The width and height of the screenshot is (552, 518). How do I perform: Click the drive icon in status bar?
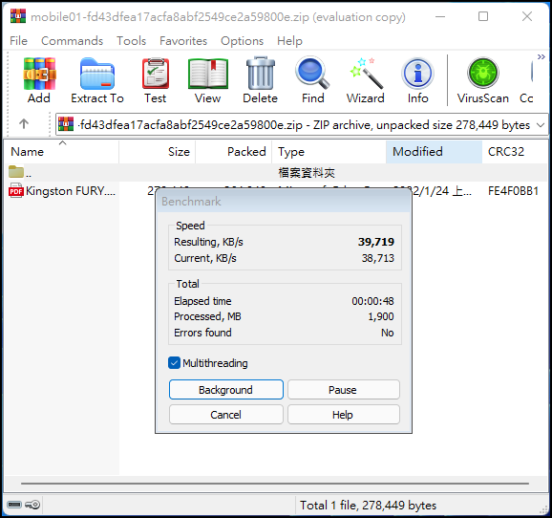point(14,505)
